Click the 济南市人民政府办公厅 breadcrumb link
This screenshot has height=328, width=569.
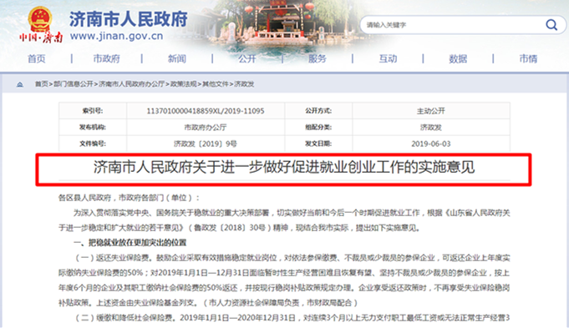point(132,84)
